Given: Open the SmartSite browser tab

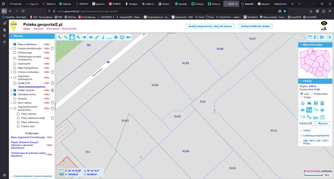Looking at the screenshot, I should point(247,4).
